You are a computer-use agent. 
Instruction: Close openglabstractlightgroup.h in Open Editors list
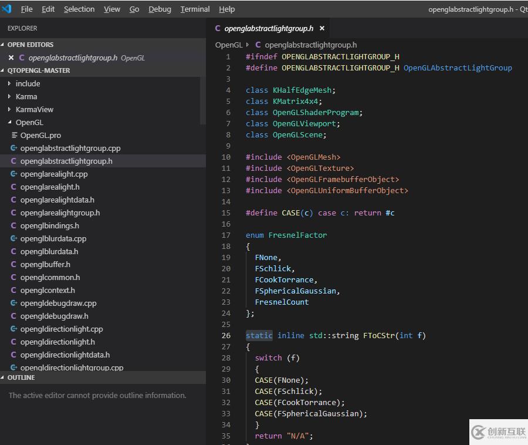11,58
